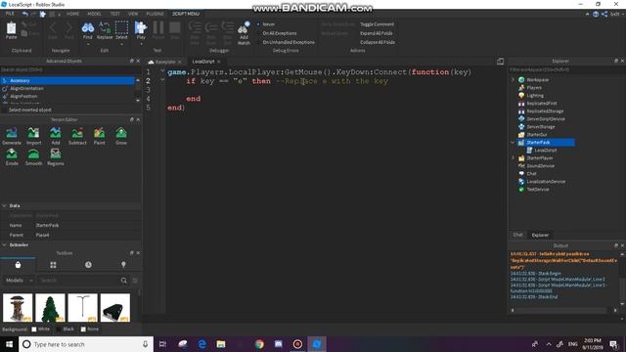Viewport: 626px width, 352px height.
Task: Click the Windows taskbar search box
Action: pyautogui.click(x=86, y=344)
